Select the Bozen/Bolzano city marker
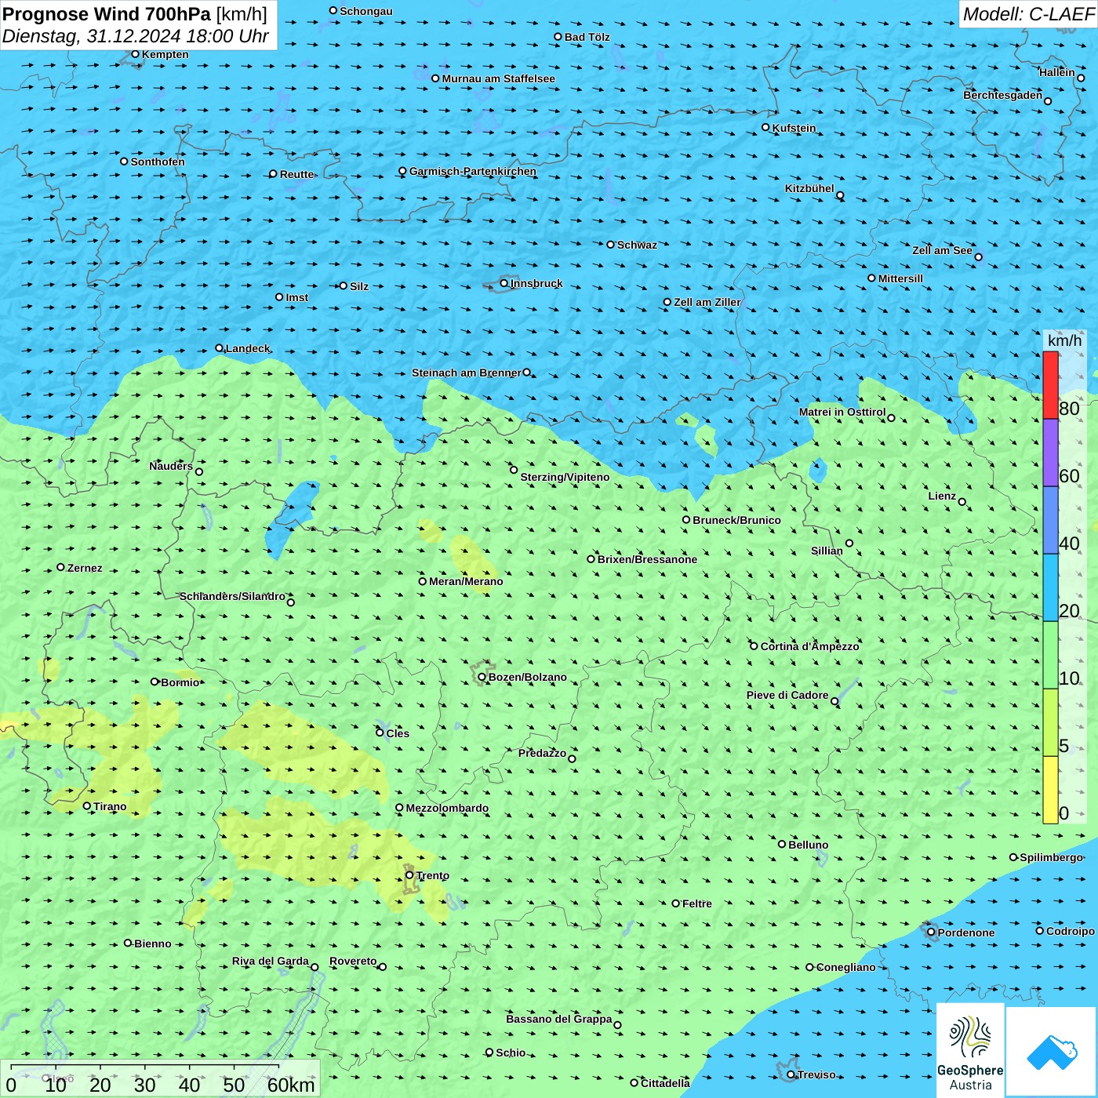 click(x=482, y=677)
